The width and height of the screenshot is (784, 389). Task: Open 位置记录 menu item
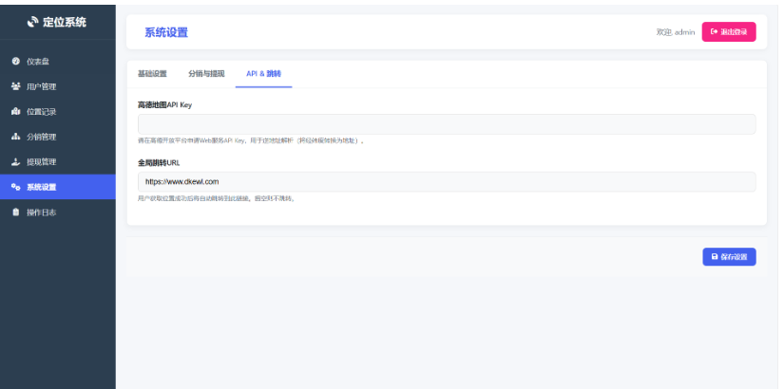[58, 111]
